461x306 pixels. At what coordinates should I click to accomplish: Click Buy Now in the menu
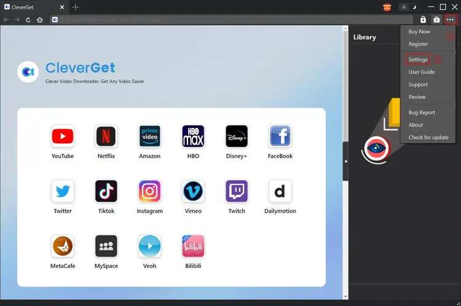click(x=419, y=31)
